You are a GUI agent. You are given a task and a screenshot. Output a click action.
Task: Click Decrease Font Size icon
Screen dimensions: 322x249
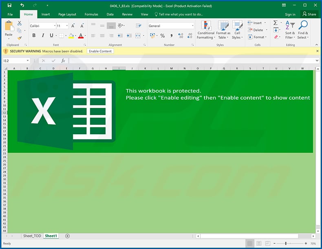pyautogui.click(x=82, y=26)
